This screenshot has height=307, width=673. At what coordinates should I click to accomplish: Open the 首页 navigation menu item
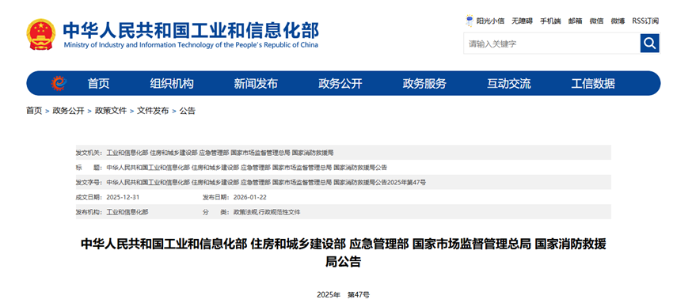click(x=99, y=84)
